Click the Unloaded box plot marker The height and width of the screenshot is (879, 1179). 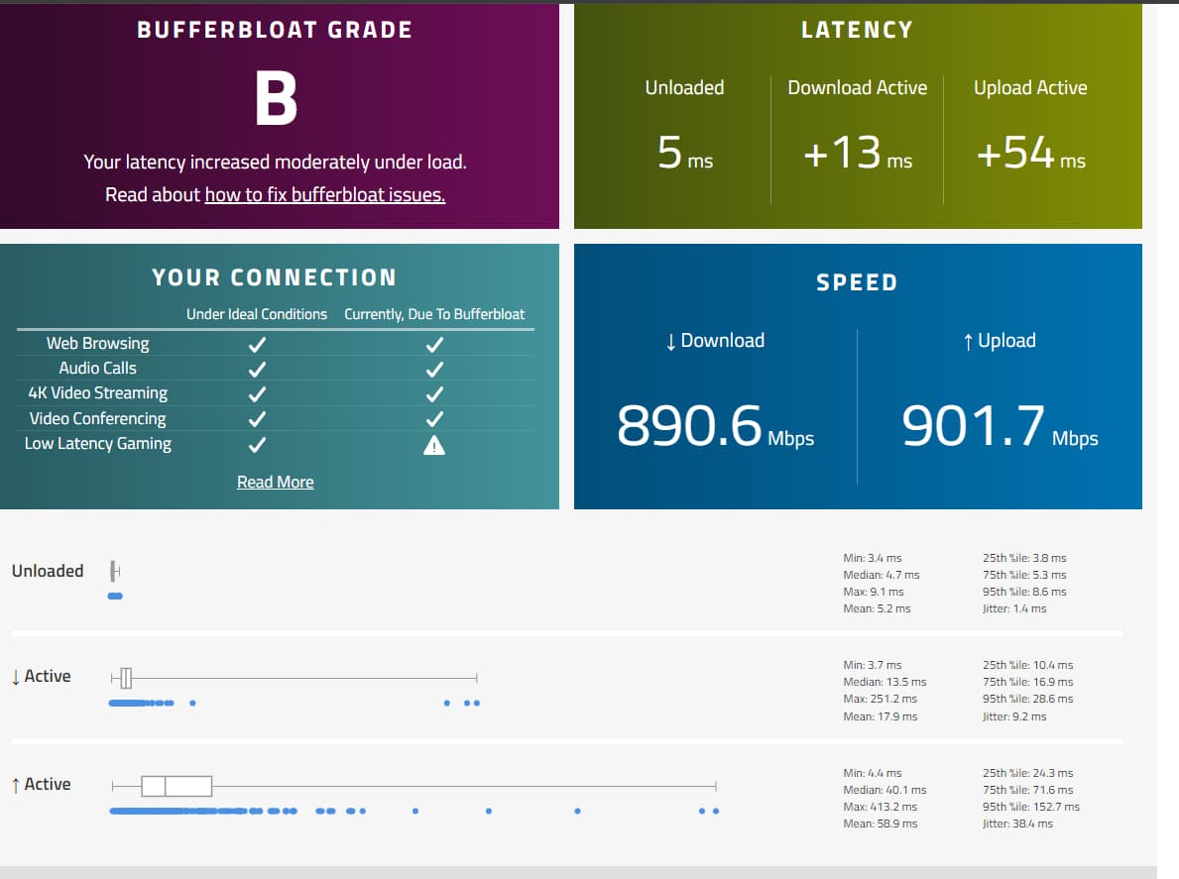coord(115,571)
